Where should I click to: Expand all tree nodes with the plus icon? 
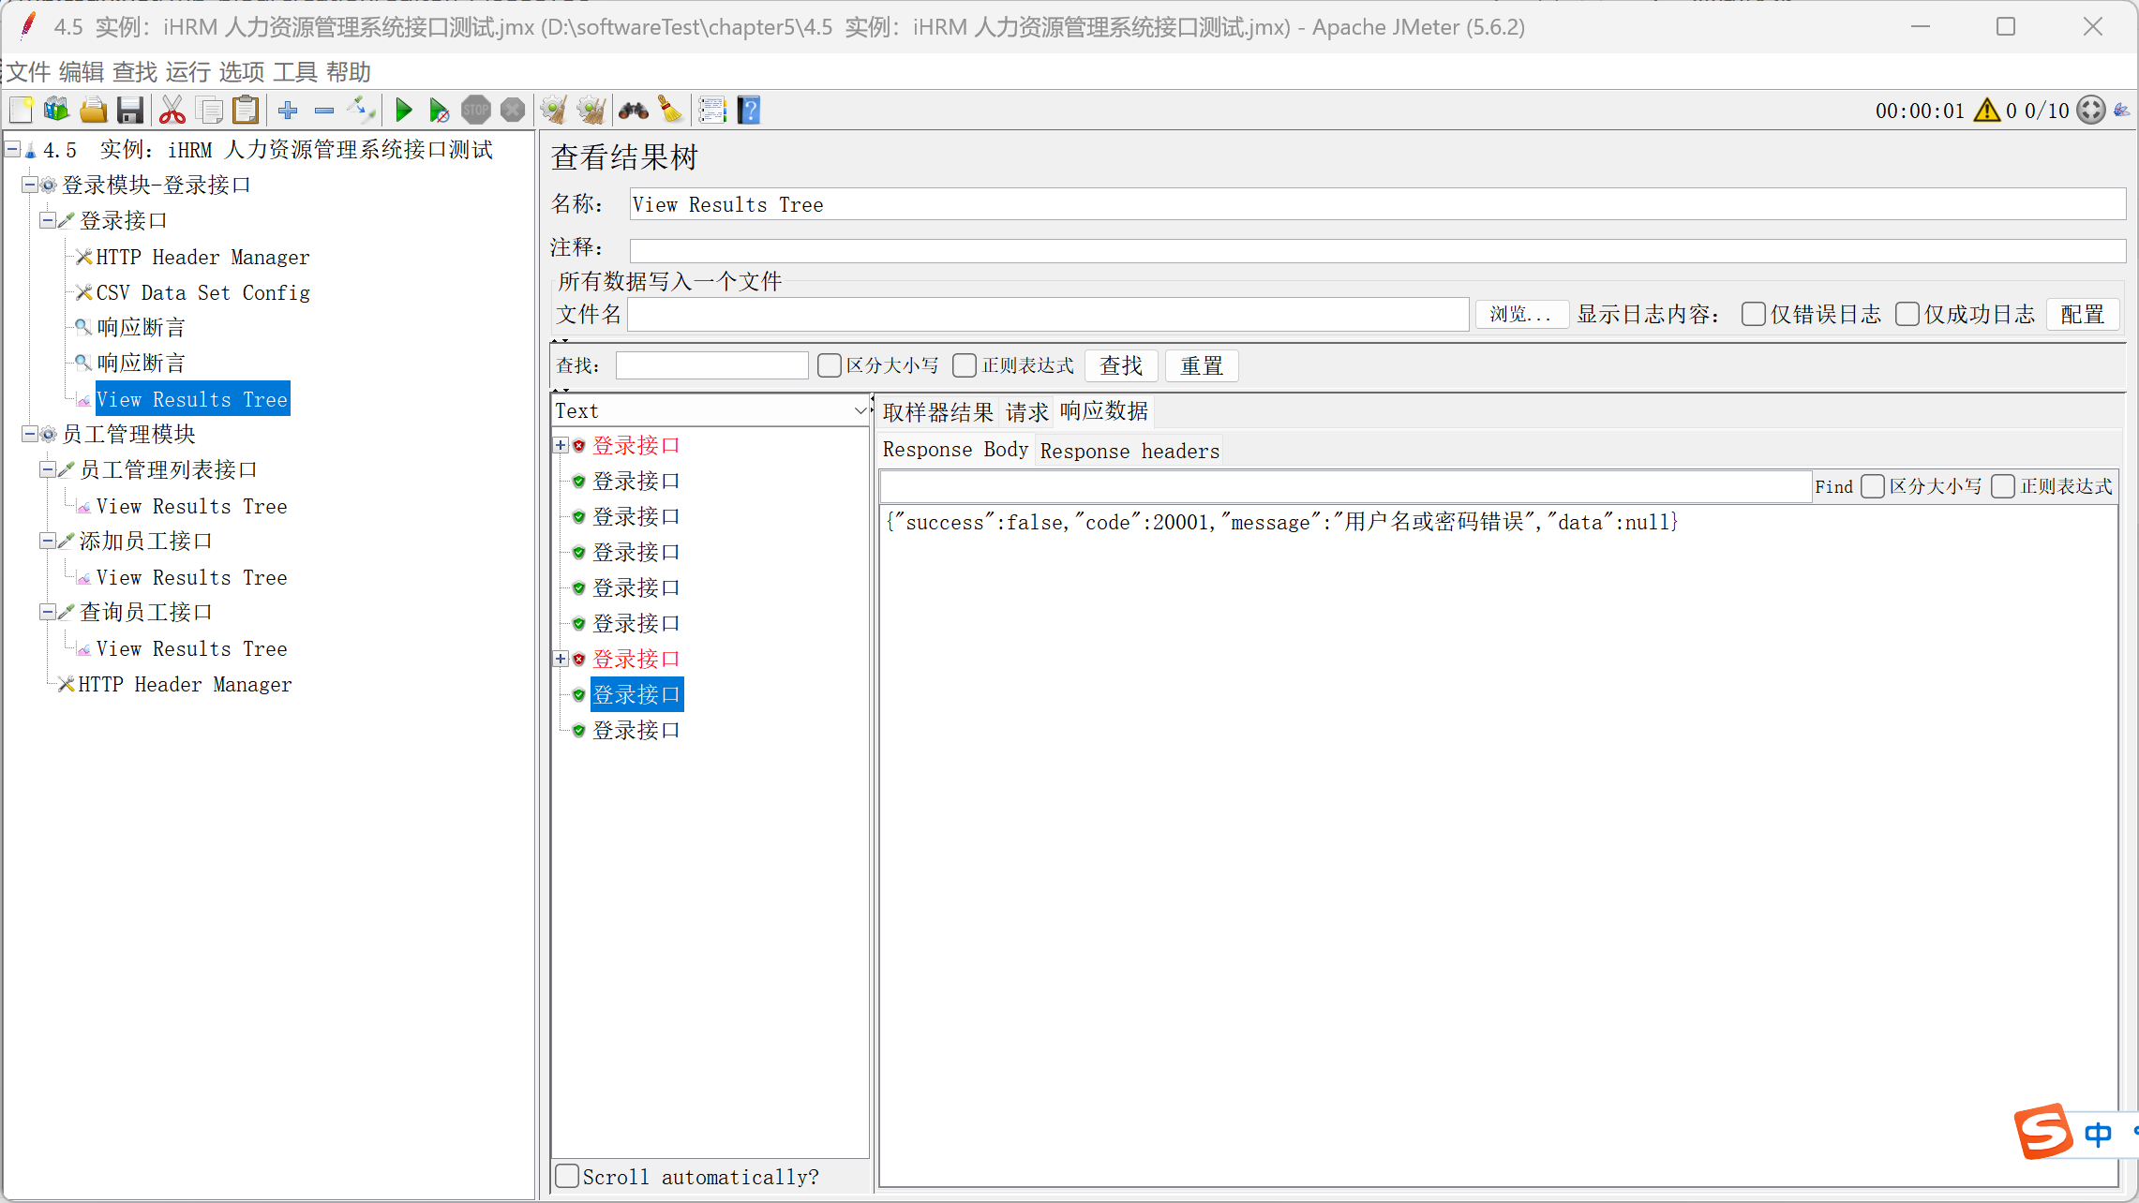click(x=288, y=110)
